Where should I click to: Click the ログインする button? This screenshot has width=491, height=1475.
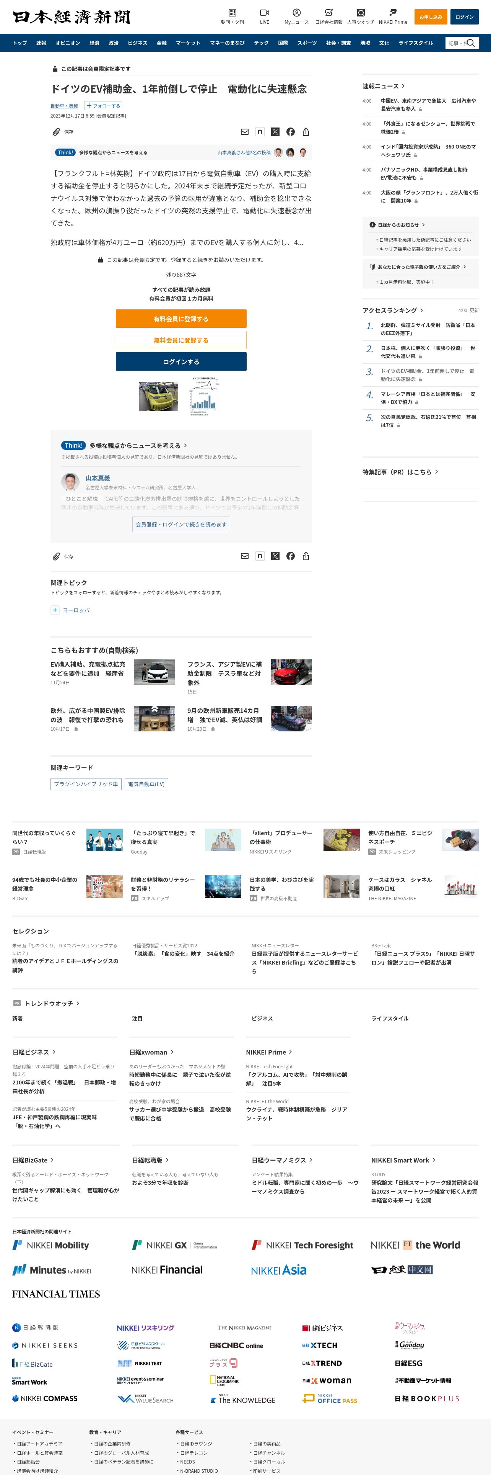[x=181, y=361]
